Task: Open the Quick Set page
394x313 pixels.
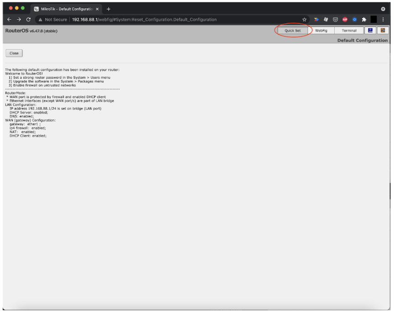Action: tap(293, 31)
